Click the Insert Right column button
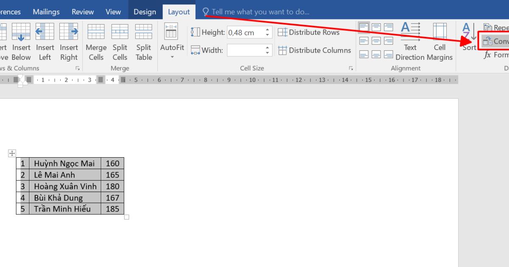 (x=69, y=42)
